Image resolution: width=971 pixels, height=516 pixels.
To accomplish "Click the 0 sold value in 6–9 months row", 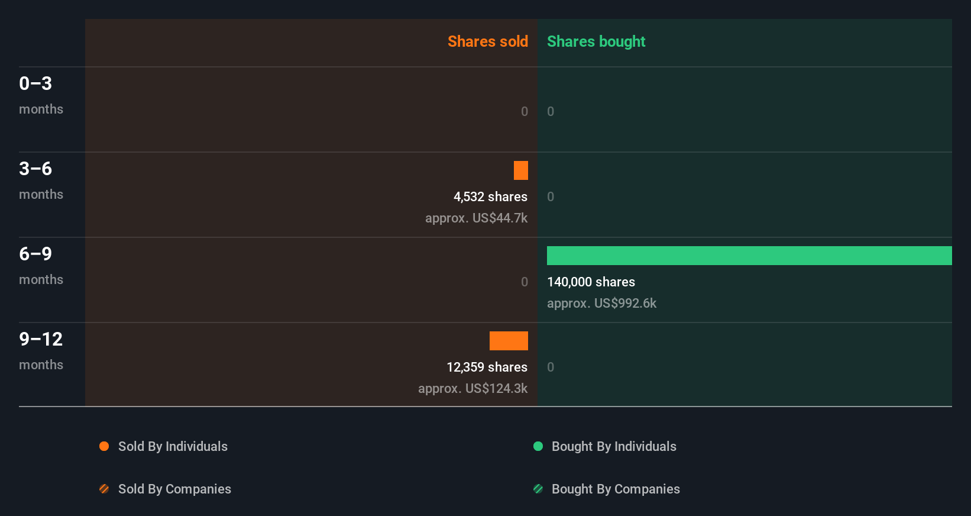I will [525, 282].
